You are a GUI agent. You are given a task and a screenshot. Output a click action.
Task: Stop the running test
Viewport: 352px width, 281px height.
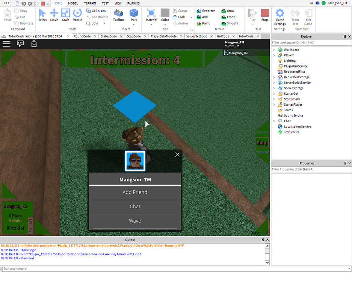[265, 15]
